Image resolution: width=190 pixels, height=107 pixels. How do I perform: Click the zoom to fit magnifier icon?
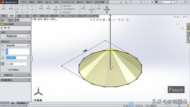pos(91,20)
